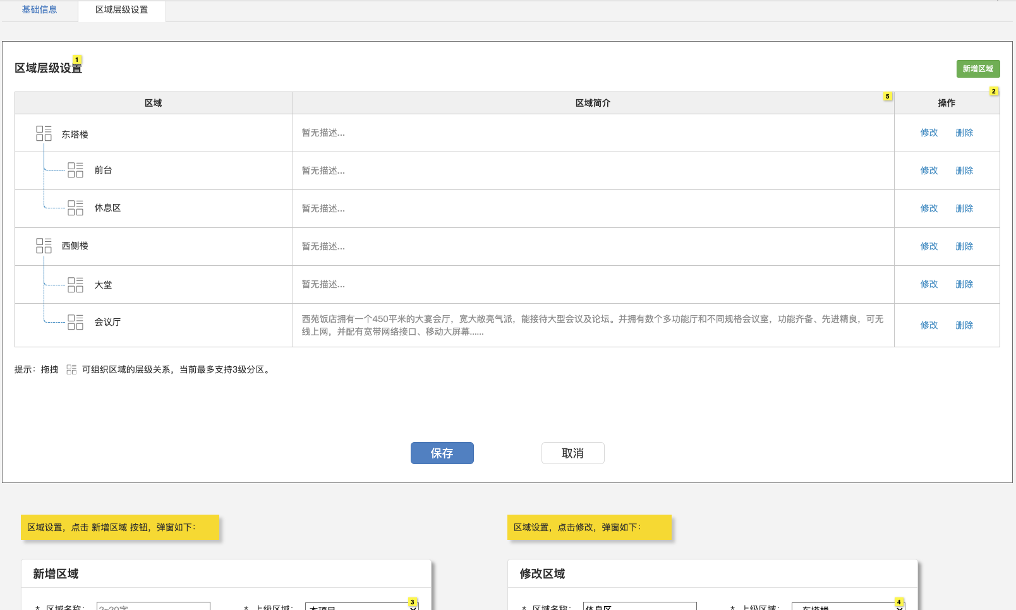Viewport: 1016px width, 610px height.
Task: Click the 暂无描述 text in 西侧楼 row
Action: pyautogui.click(x=324, y=246)
